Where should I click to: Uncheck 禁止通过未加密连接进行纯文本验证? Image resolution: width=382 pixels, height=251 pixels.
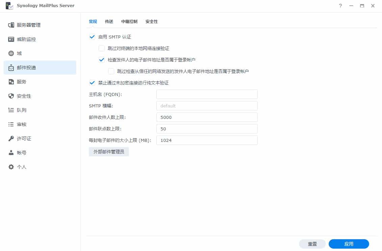tap(92, 82)
